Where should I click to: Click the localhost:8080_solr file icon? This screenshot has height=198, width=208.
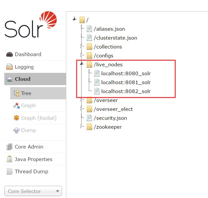(x=97, y=73)
